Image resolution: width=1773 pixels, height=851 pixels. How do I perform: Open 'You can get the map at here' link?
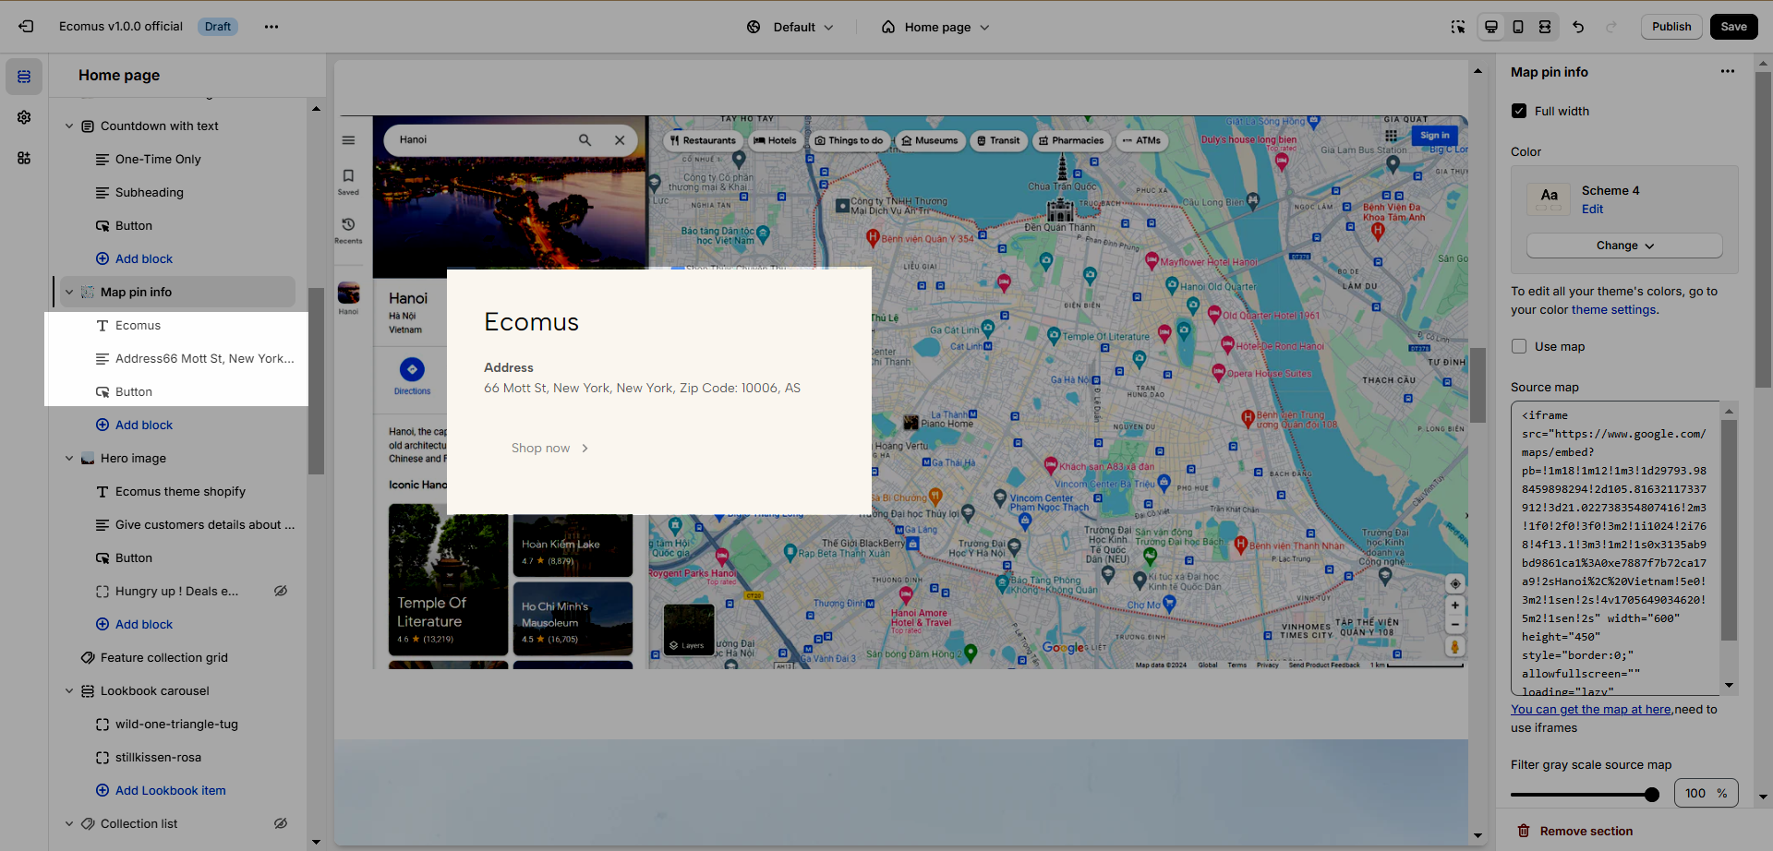tap(1591, 709)
